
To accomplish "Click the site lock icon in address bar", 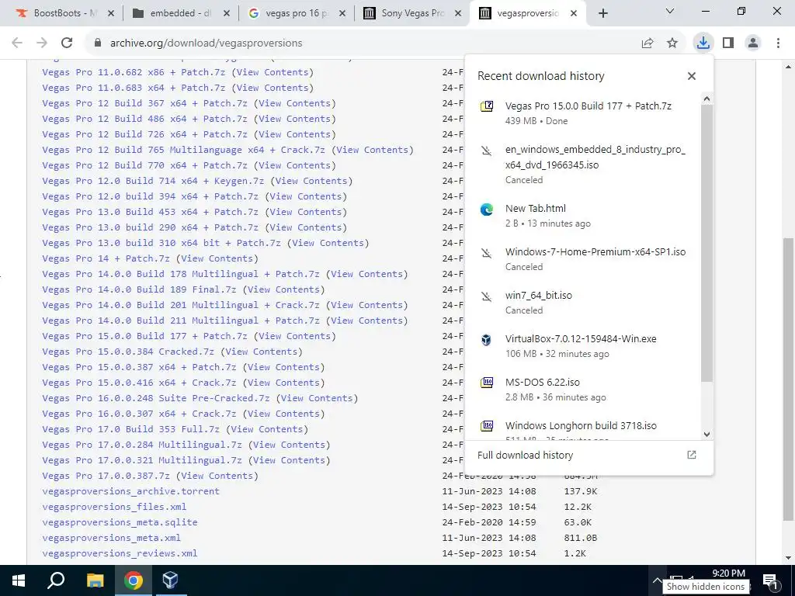I will coord(98,43).
